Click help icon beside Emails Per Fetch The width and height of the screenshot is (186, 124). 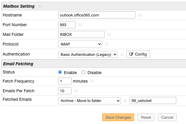point(76,91)
